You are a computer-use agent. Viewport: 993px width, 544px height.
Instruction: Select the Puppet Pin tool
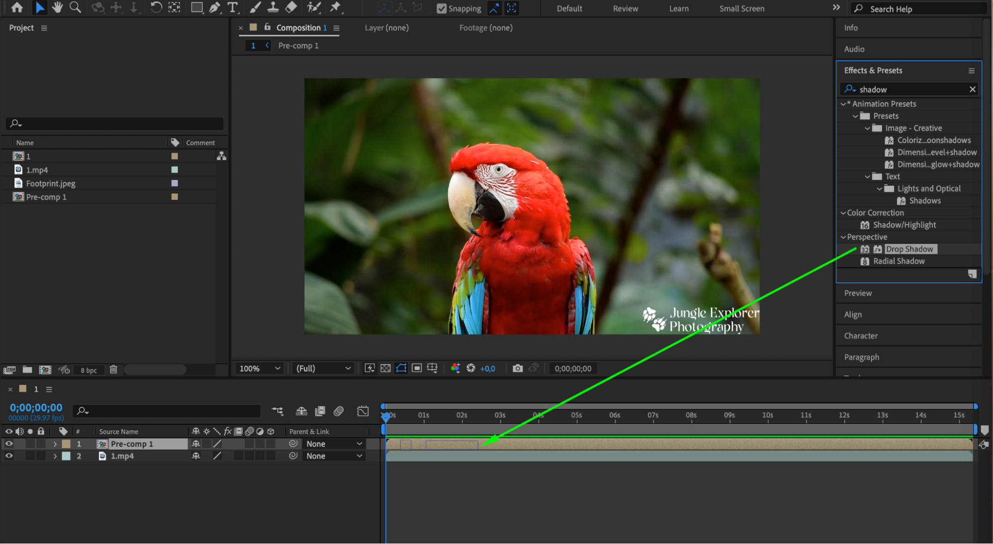[336, 7]
